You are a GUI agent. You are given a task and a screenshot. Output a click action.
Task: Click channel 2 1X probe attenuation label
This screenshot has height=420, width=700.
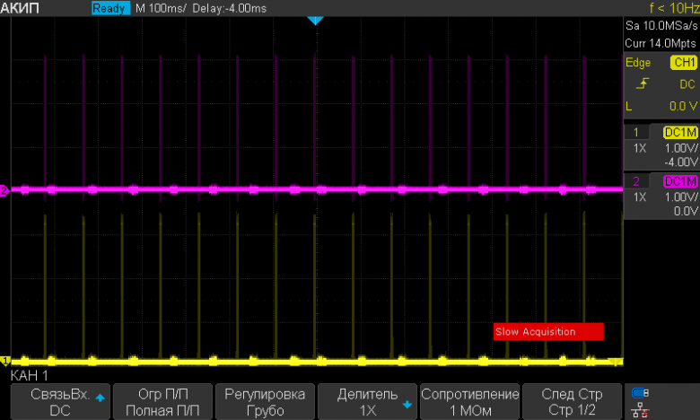[640, 197]
